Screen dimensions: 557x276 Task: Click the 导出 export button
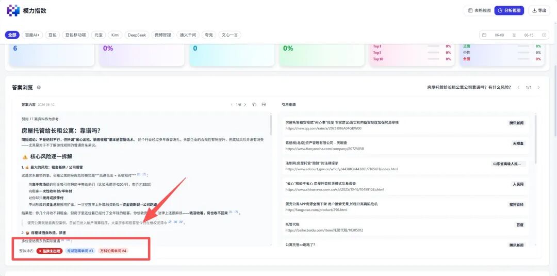[x=539, y=11]
